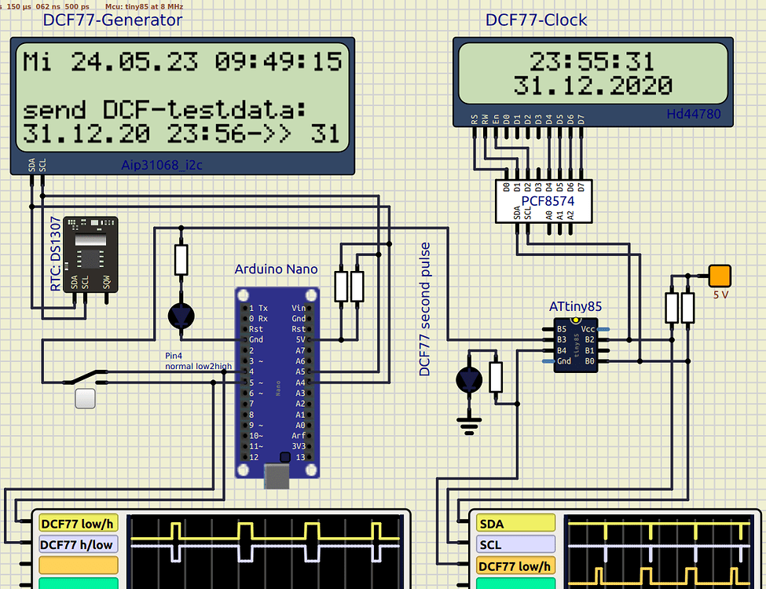The image size is (766, 589).
Task: Click the SDA channel label button
Action: (x=515, y=522)
